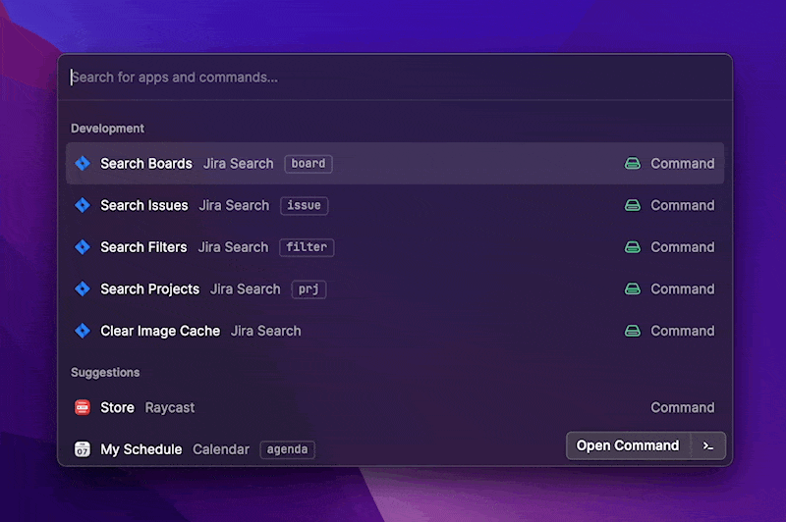Click green extension icon in Search Issues row
Screen dimensions: 786x522
632,205
